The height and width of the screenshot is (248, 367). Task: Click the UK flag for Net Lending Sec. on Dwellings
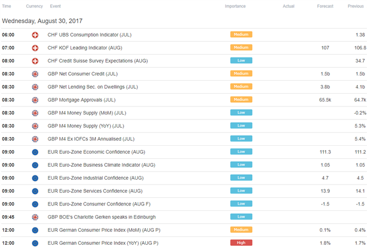coord(35,87)
